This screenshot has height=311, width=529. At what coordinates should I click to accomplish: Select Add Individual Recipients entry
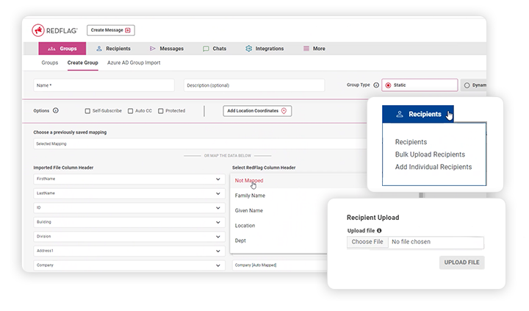click(433, 167)
